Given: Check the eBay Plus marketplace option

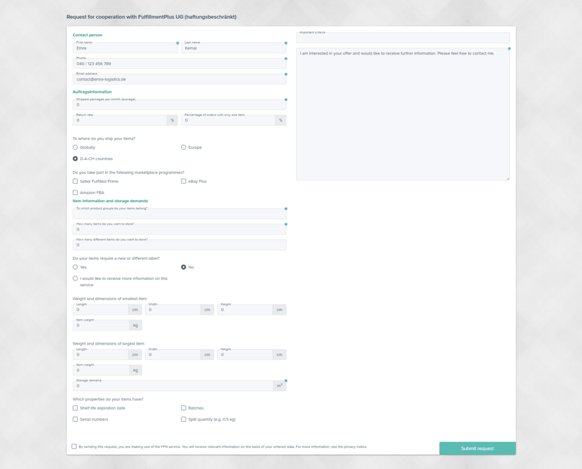Looking at the screenshot, I should pyautogui.click(x=184, y=181).
